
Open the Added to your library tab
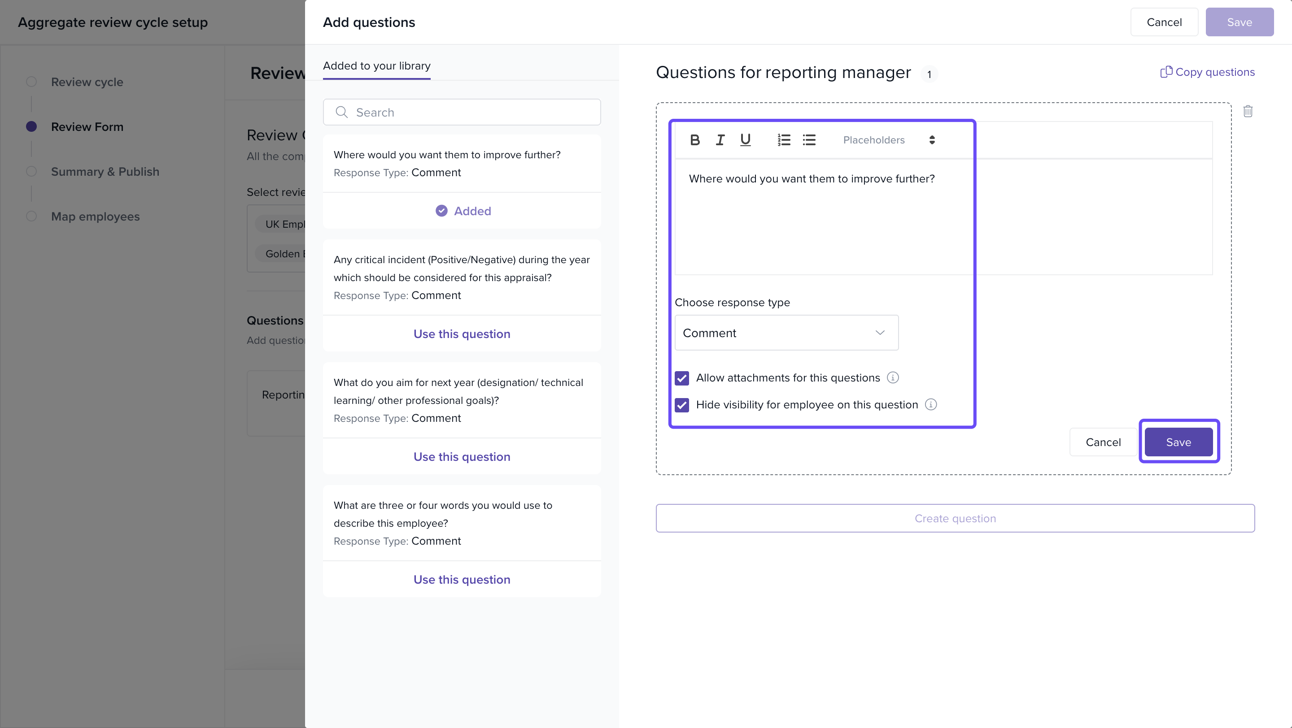point(376,65)
